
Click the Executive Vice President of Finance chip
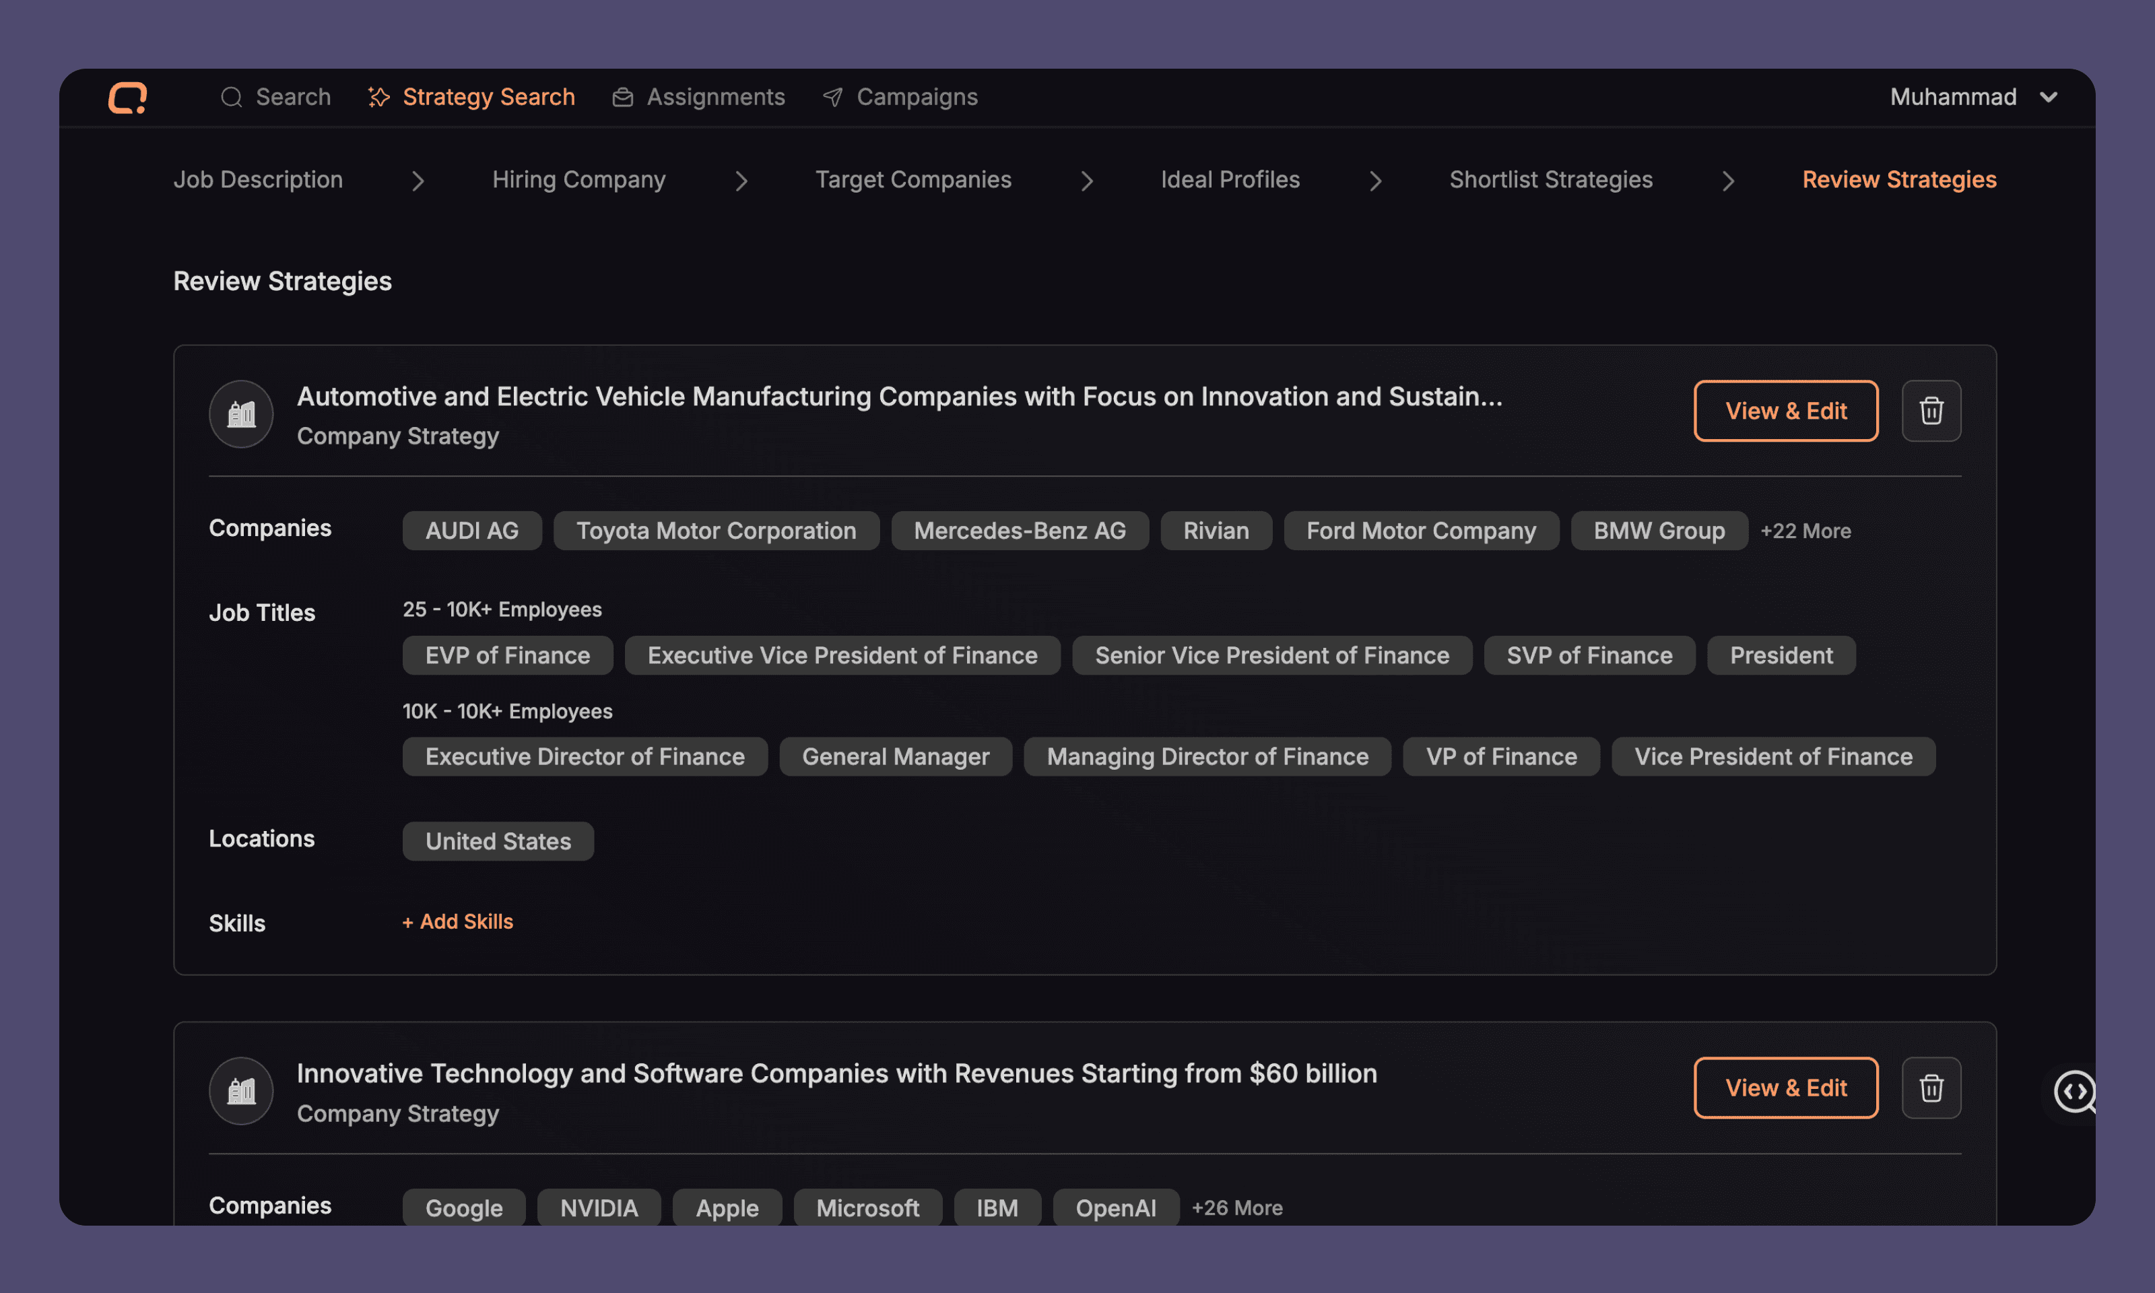pos(842,655)
